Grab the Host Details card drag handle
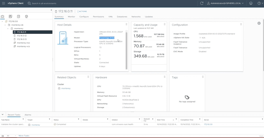The height and width of the screenshot is (138, 264). click(x=126, y=24)
